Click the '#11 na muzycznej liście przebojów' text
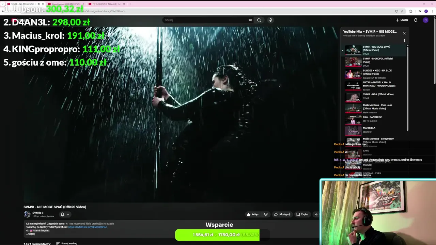The height and width of the screenshot is (245, 436). click(x=90, y=224)
